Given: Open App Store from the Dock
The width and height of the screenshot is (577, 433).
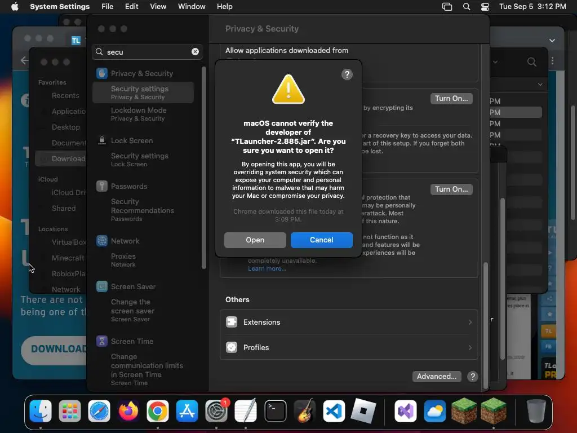Looking at the screenshot, I should pyautogui.click(x=187, y=410).
